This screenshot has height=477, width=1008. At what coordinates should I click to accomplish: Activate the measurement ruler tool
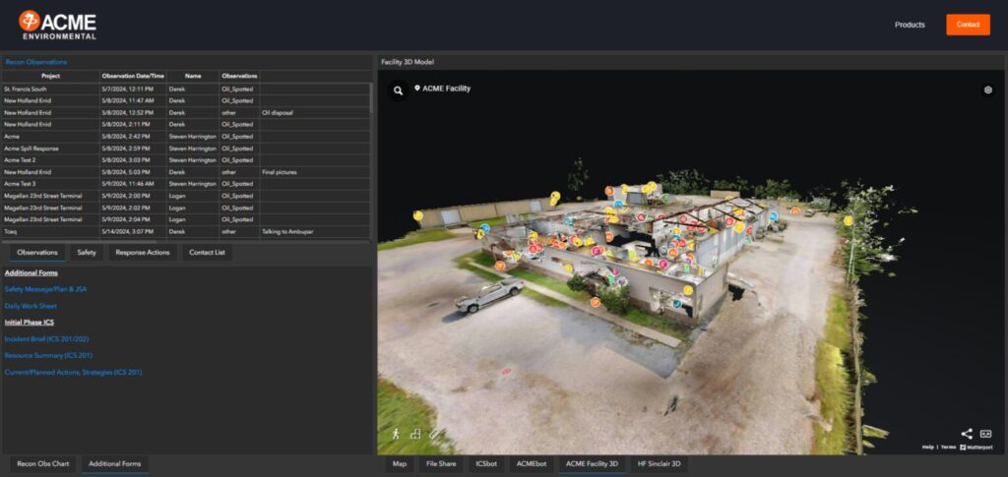point(434,434)
